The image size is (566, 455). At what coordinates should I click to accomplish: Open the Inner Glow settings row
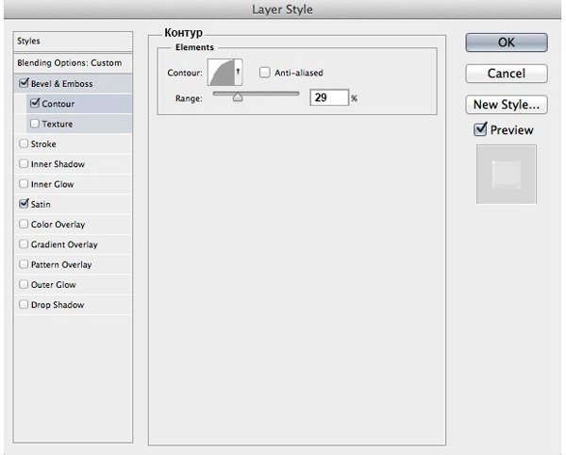(73, 184)
